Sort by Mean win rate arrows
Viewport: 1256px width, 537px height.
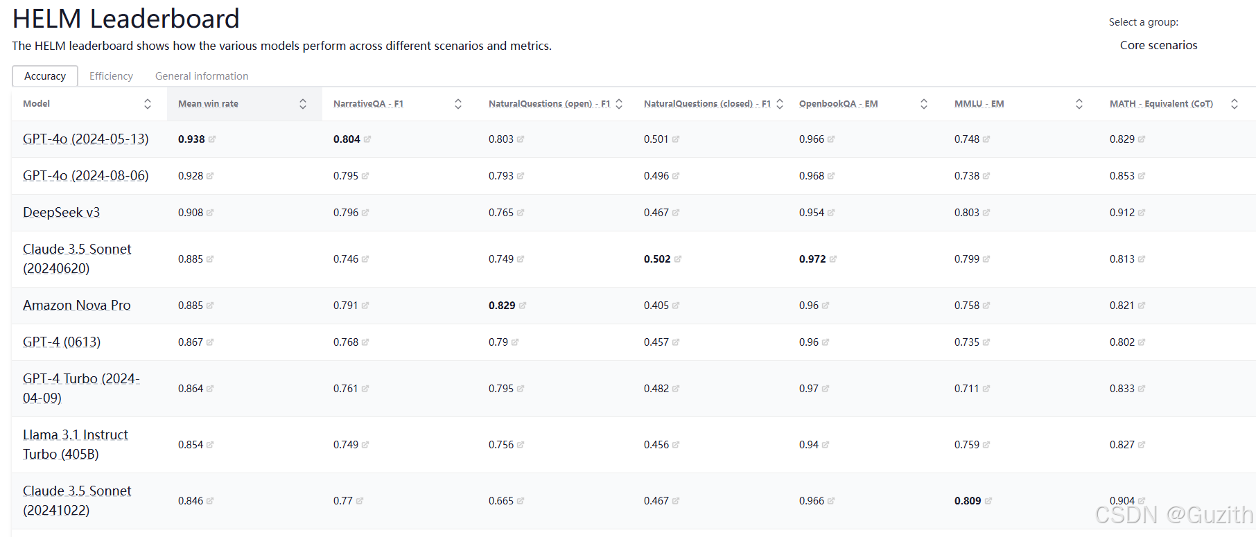303,104
